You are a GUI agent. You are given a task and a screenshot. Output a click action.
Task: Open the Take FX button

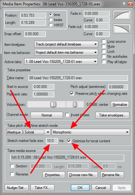tap(42, 187)
